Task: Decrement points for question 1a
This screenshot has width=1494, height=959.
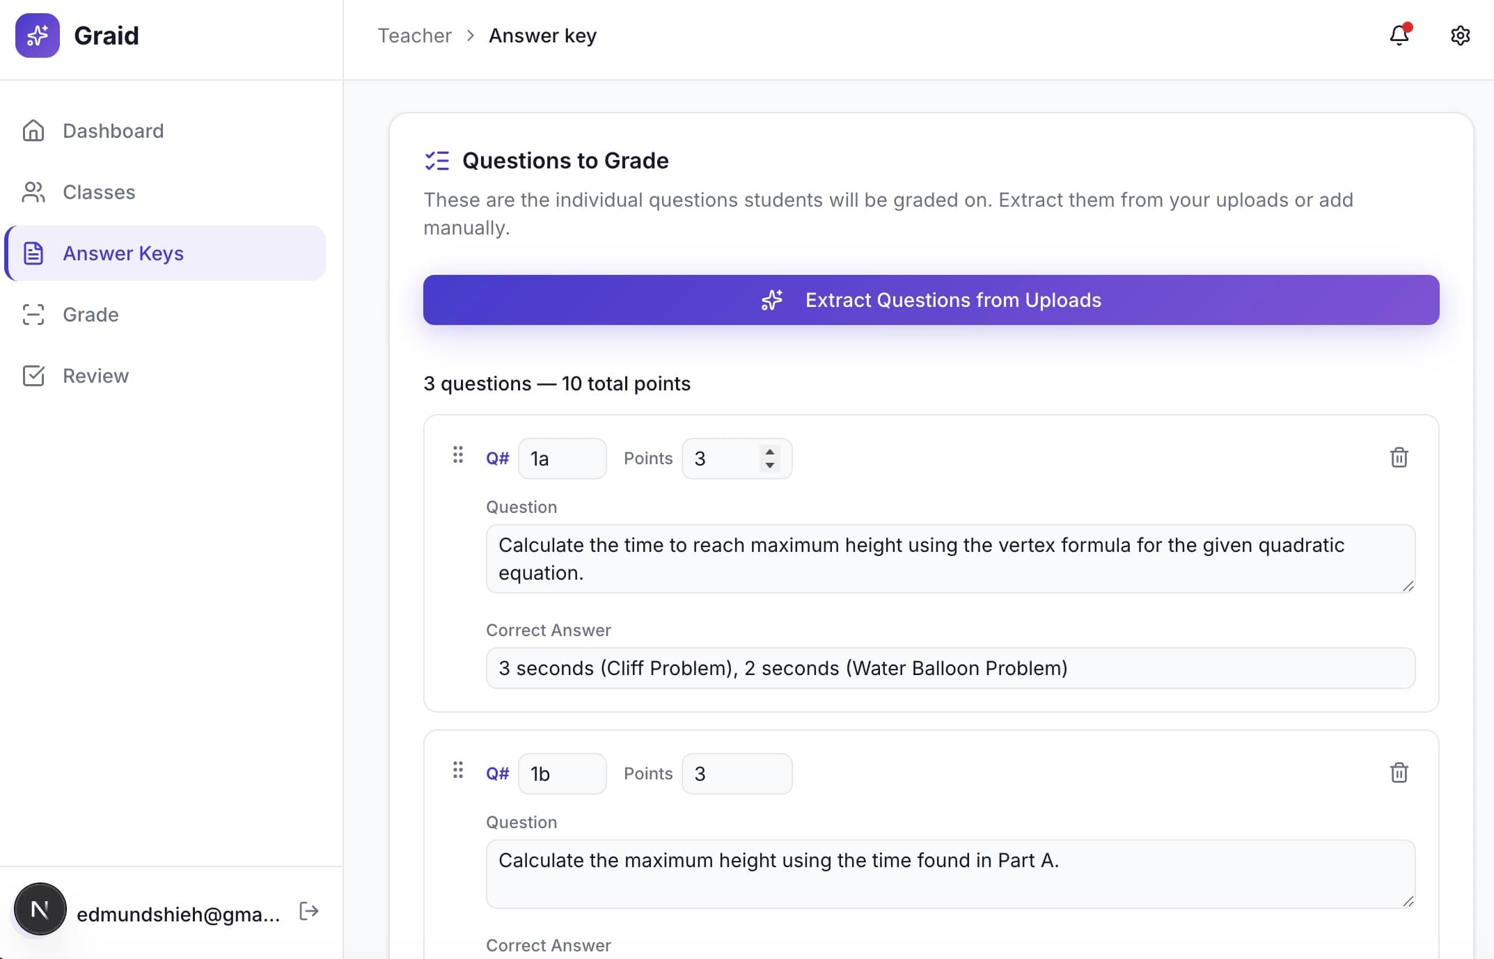Action: click(x=769, y=465)
